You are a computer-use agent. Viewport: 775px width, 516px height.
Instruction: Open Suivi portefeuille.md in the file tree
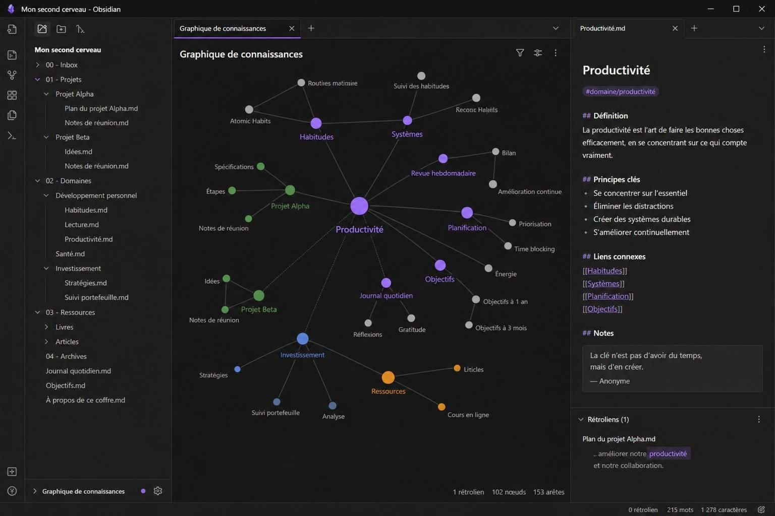(x=96, y=297)
